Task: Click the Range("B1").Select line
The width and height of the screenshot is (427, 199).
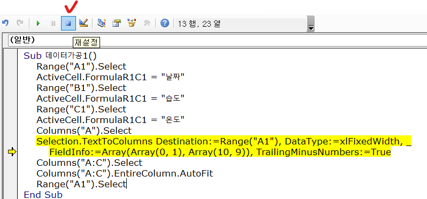Action: tap(81, 88)
